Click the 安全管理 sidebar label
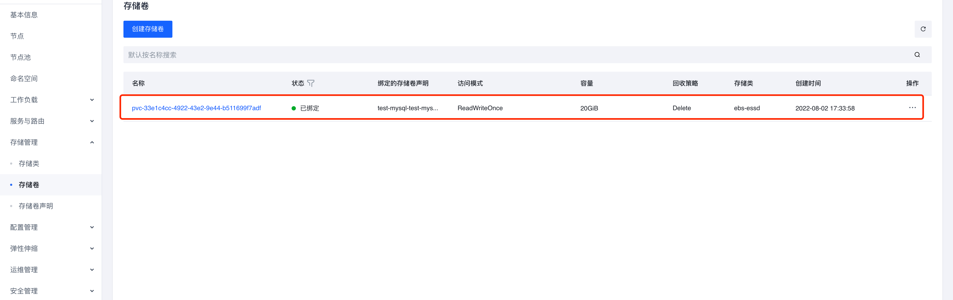 point(24,291)
